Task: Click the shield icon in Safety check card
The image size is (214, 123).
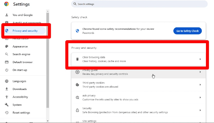Action: point(77,31)
